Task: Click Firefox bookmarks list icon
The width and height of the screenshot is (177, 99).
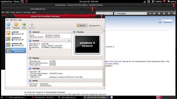Action: [x=154, y=13]
